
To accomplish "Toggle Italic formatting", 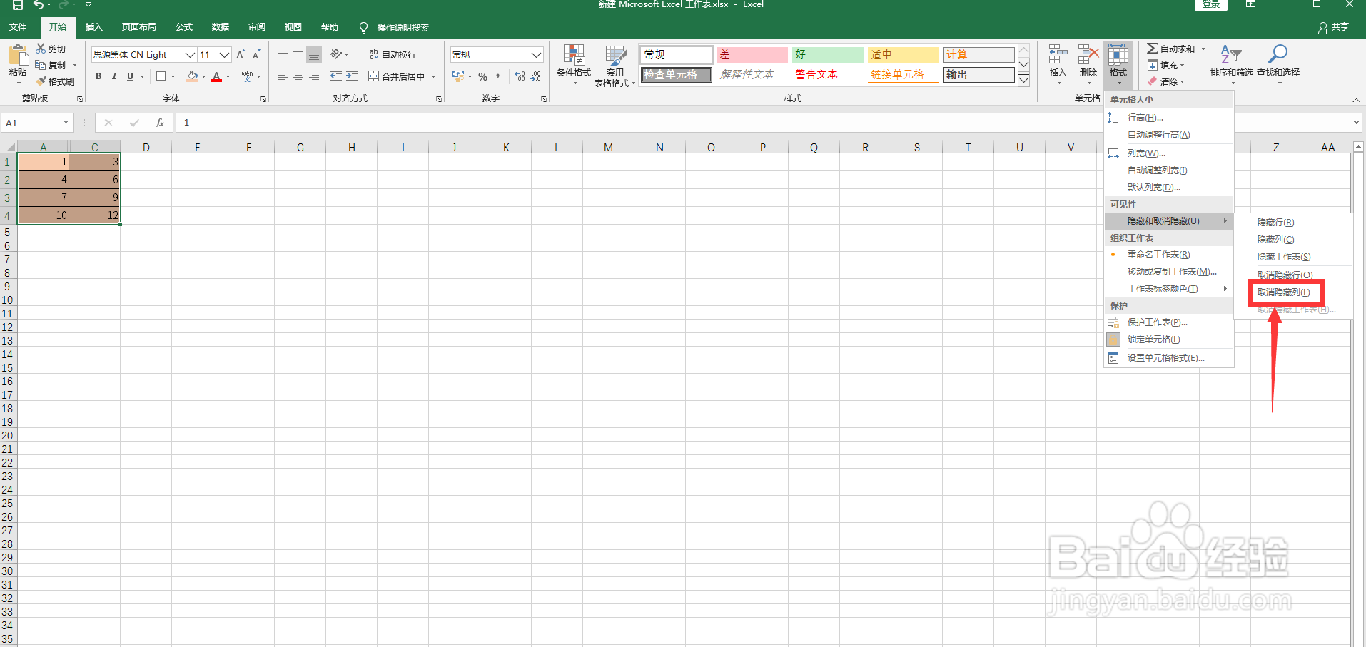I will tap(114, 76).
